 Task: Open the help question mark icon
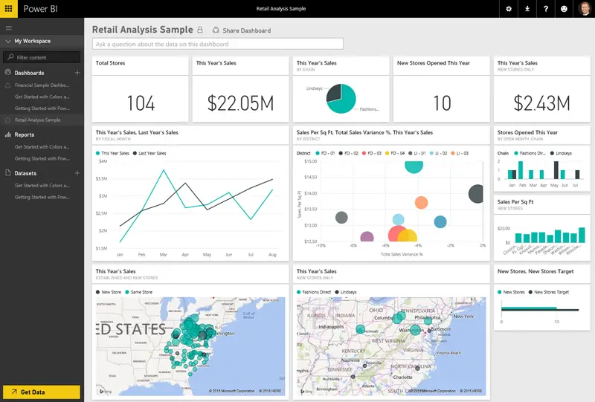click(x=546, y=9)
